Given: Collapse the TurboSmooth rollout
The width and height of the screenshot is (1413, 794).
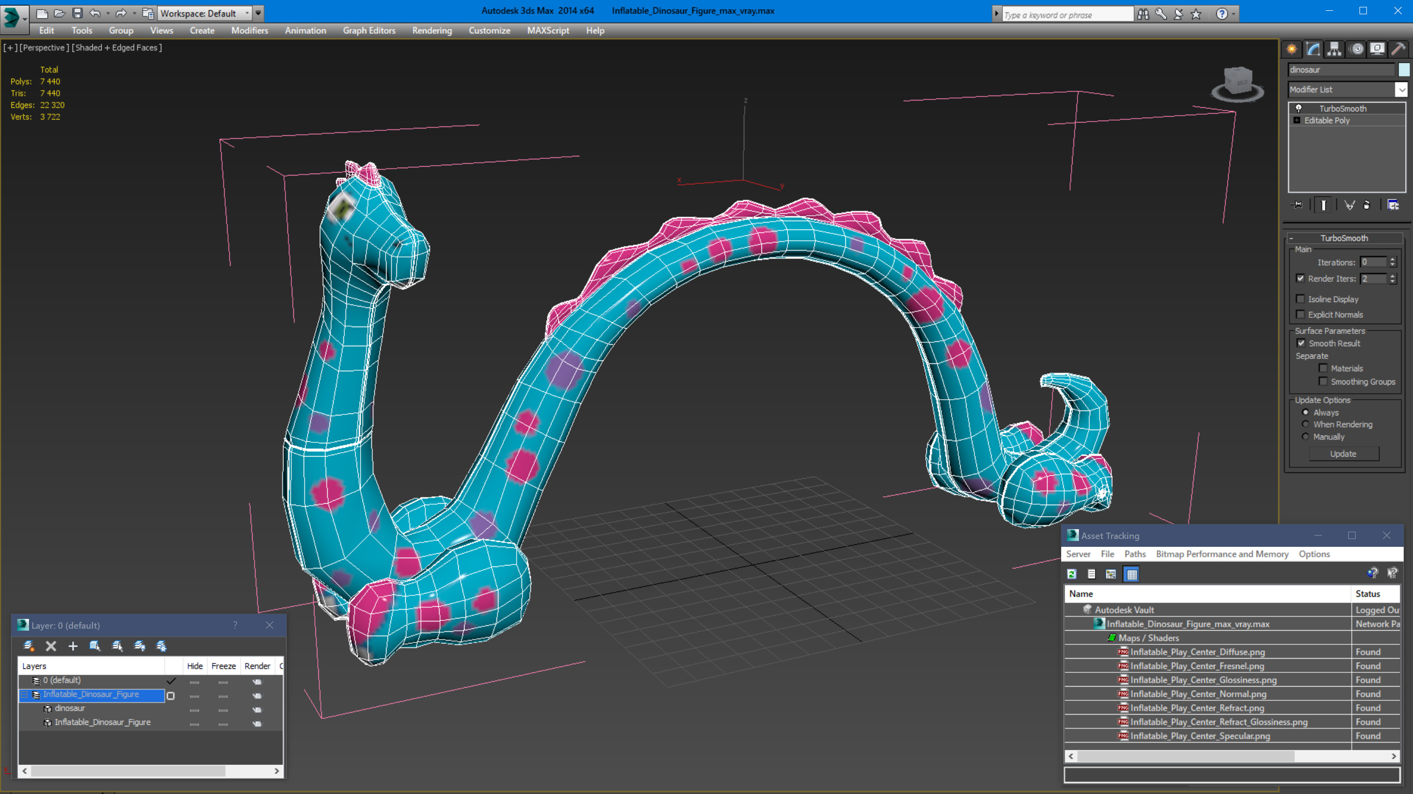Looking at the screenshot, I should coord(1291,238).
